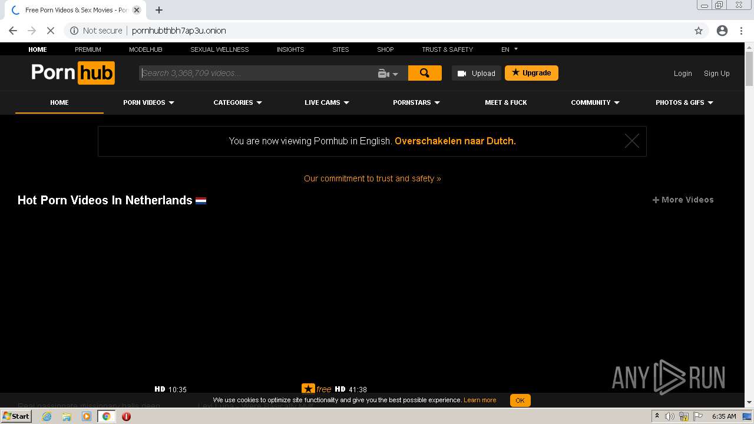The width and height of the screenshot is (754, 424).
Task: Click Hot Porn Videos In Netherlands heading
Action: (105, 200)
